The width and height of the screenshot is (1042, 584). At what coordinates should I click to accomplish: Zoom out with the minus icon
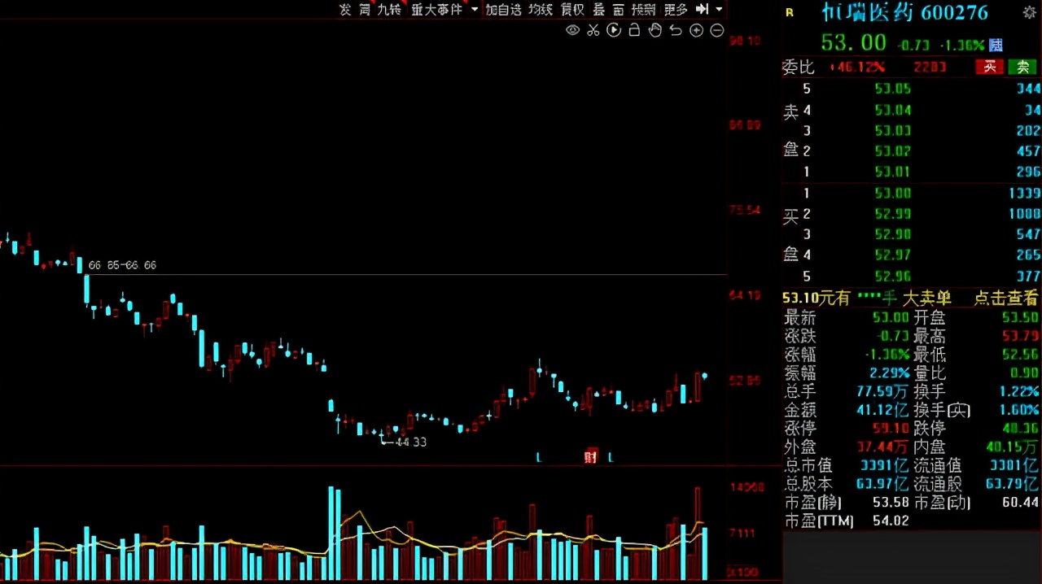click(716, 30)
